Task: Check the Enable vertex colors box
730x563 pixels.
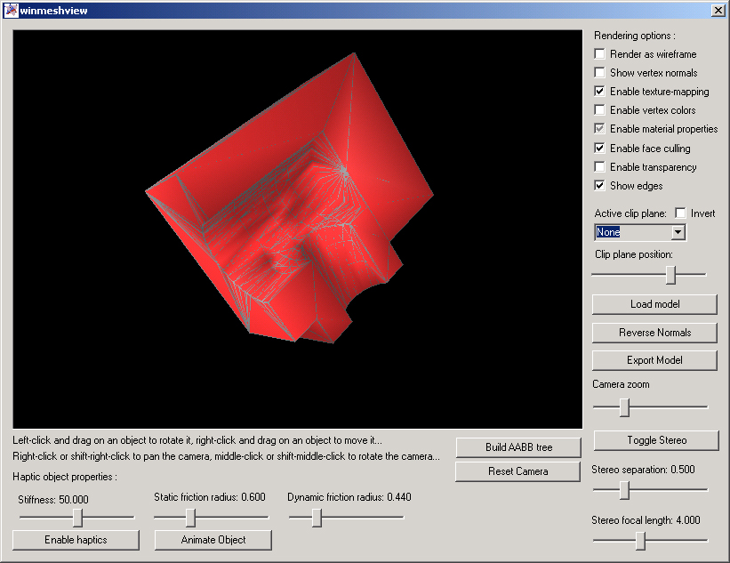Action: click(600, 110)
